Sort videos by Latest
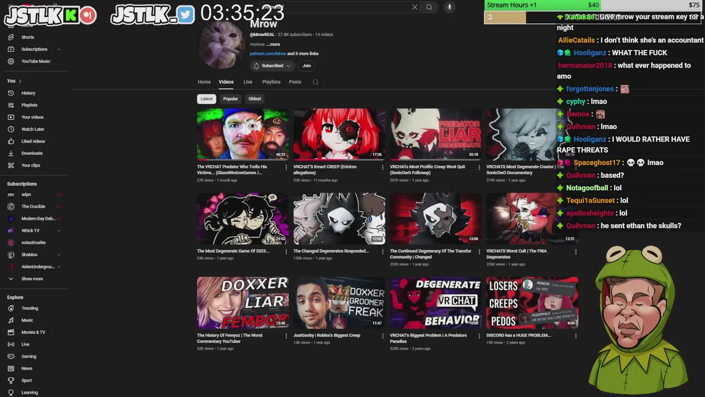This screenshot has height=397, width=705. (207, 99)
